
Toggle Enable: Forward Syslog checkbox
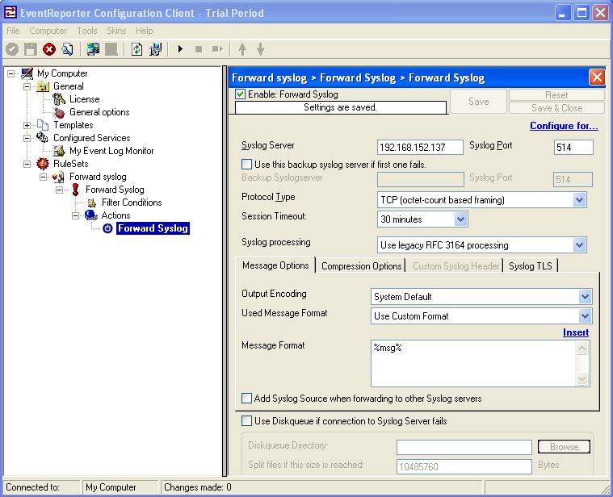pyautogui.click(x=241, y=94)
